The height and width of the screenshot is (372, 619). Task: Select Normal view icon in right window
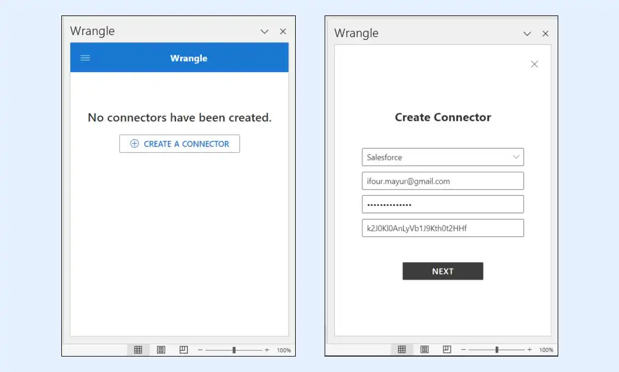(402, 350)
